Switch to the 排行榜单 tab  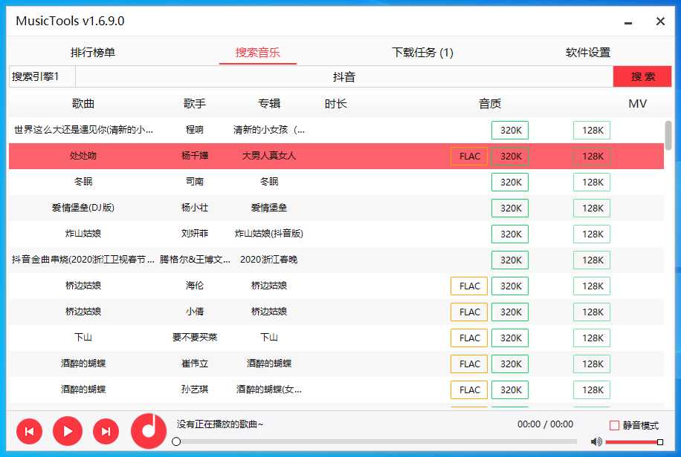point(92,53)
